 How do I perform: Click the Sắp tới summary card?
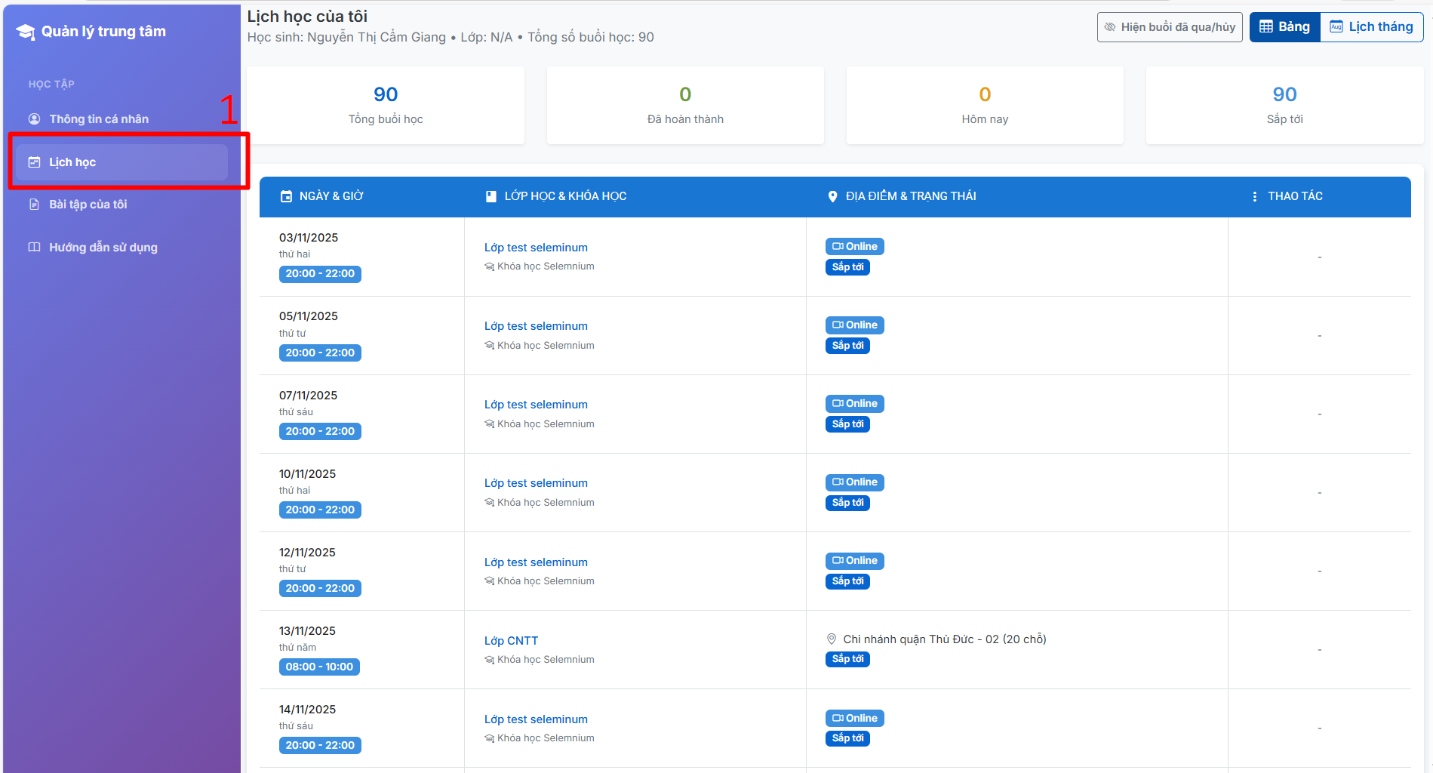click(x=1284, y=105)
